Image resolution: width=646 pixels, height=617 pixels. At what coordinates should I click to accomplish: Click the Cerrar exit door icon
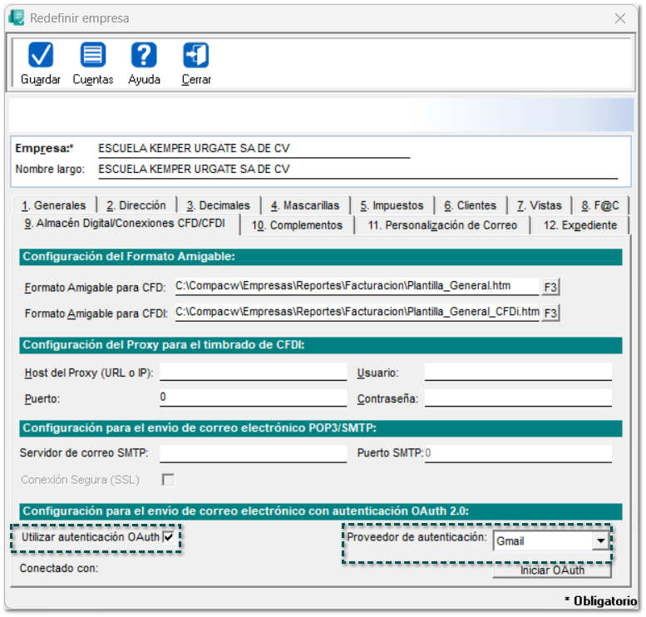[x=196, y=57]
